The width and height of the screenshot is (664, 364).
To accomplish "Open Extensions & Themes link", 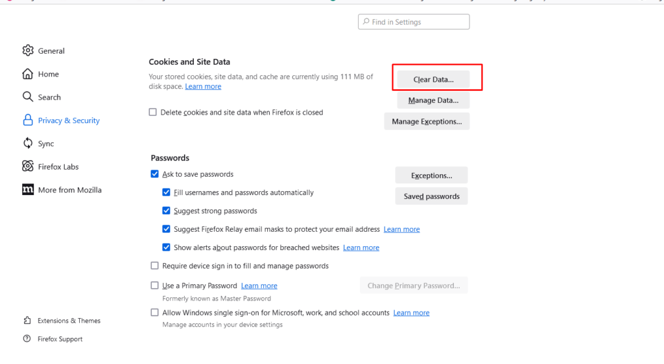I will pyautogui.click(x=69, y=321).
